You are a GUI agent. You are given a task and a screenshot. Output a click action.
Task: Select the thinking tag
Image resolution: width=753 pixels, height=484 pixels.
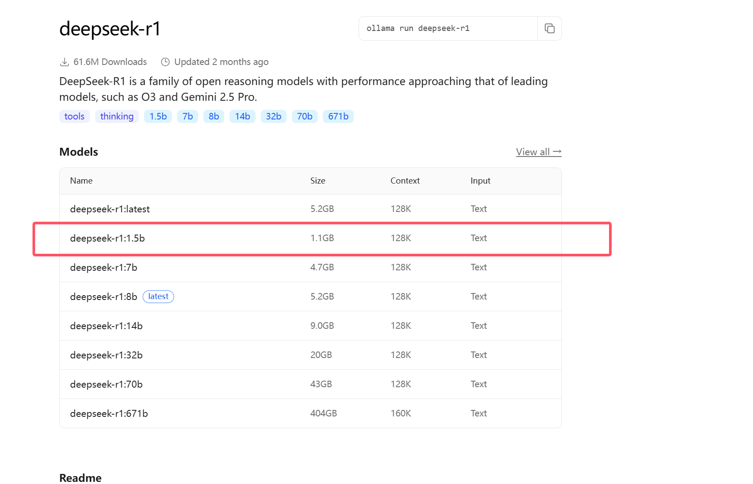point(117,116)
